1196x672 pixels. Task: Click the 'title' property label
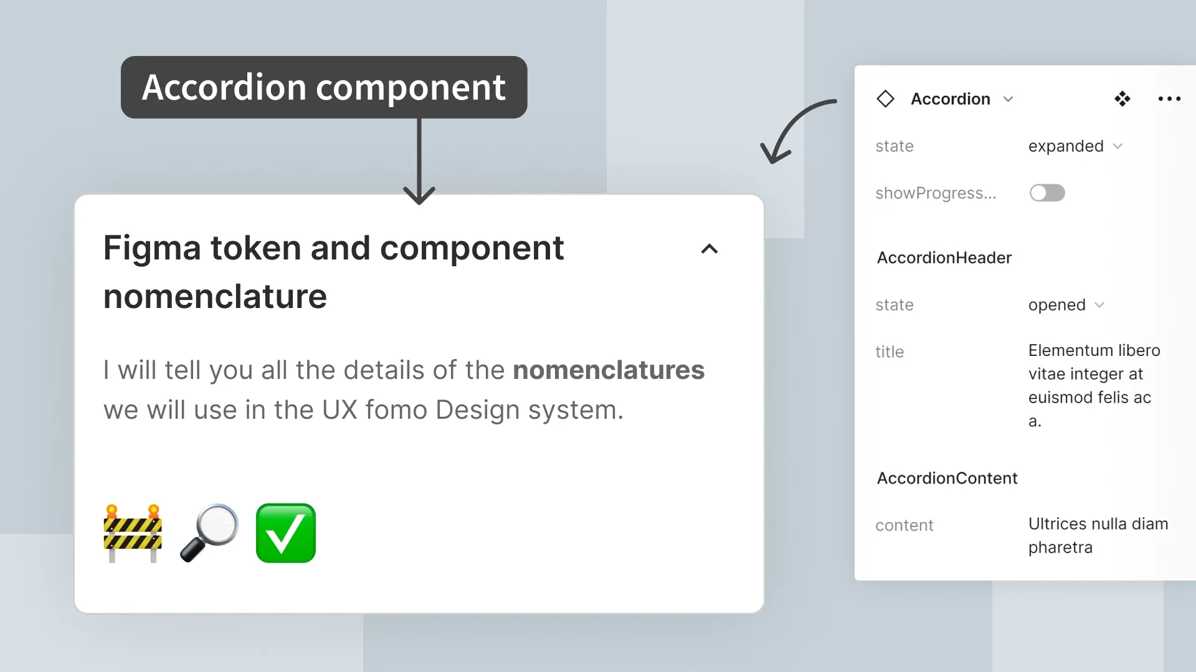889,352
